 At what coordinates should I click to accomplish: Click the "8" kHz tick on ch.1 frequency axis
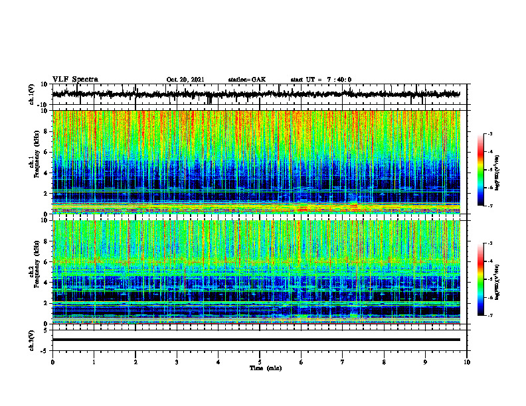46,131
